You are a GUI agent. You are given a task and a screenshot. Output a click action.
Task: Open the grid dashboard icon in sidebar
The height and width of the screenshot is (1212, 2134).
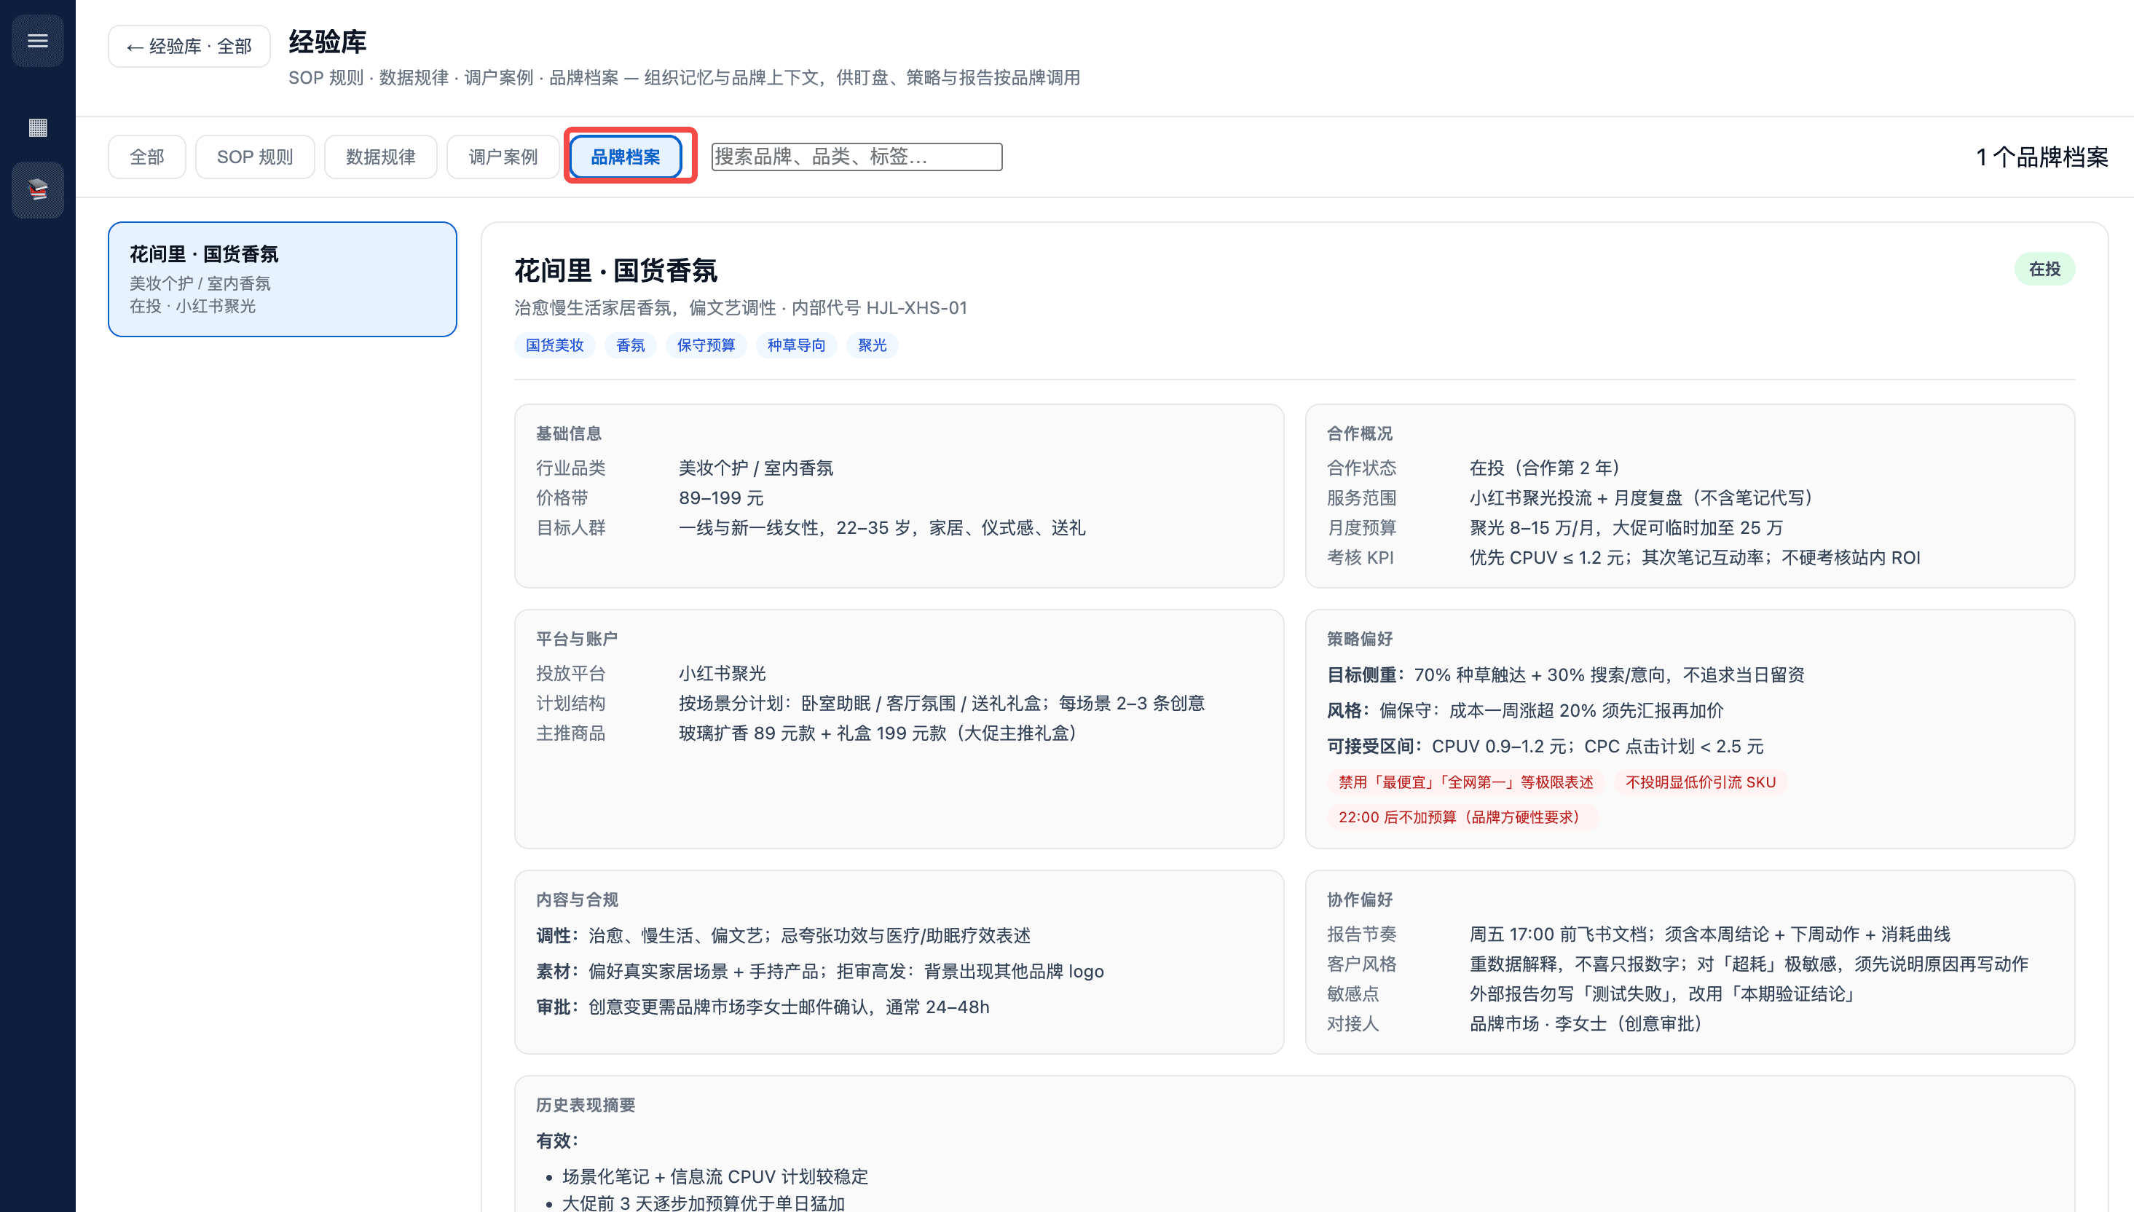[x=37, y=127]
